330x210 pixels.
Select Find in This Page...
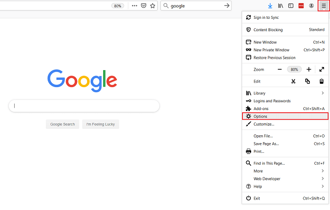tap(285, 163)
